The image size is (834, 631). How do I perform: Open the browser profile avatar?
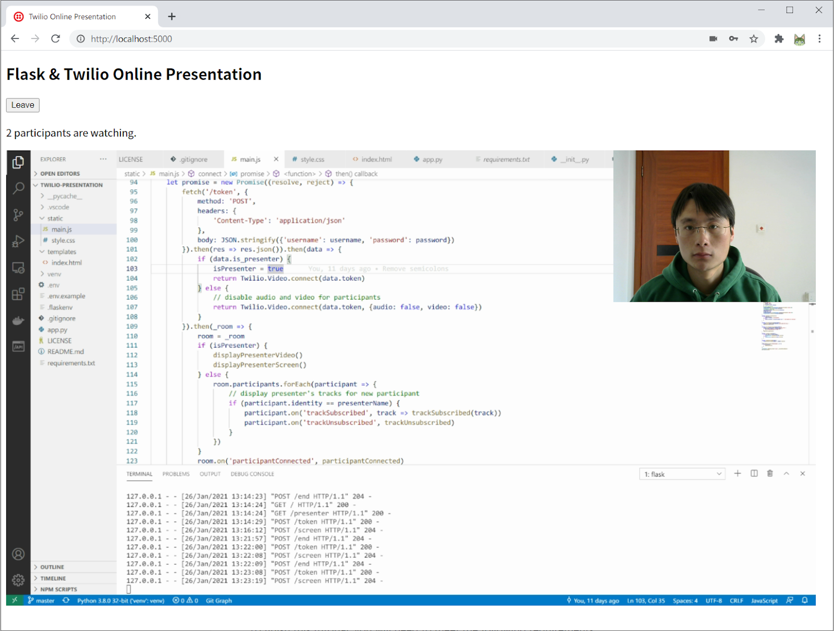pyautogui.click(x=799, y=39)
